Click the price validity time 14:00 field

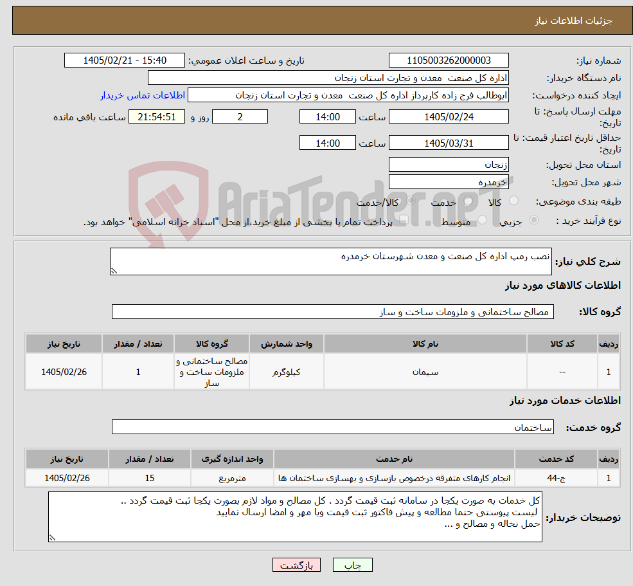pyautogui.click(x=327, y=143)
